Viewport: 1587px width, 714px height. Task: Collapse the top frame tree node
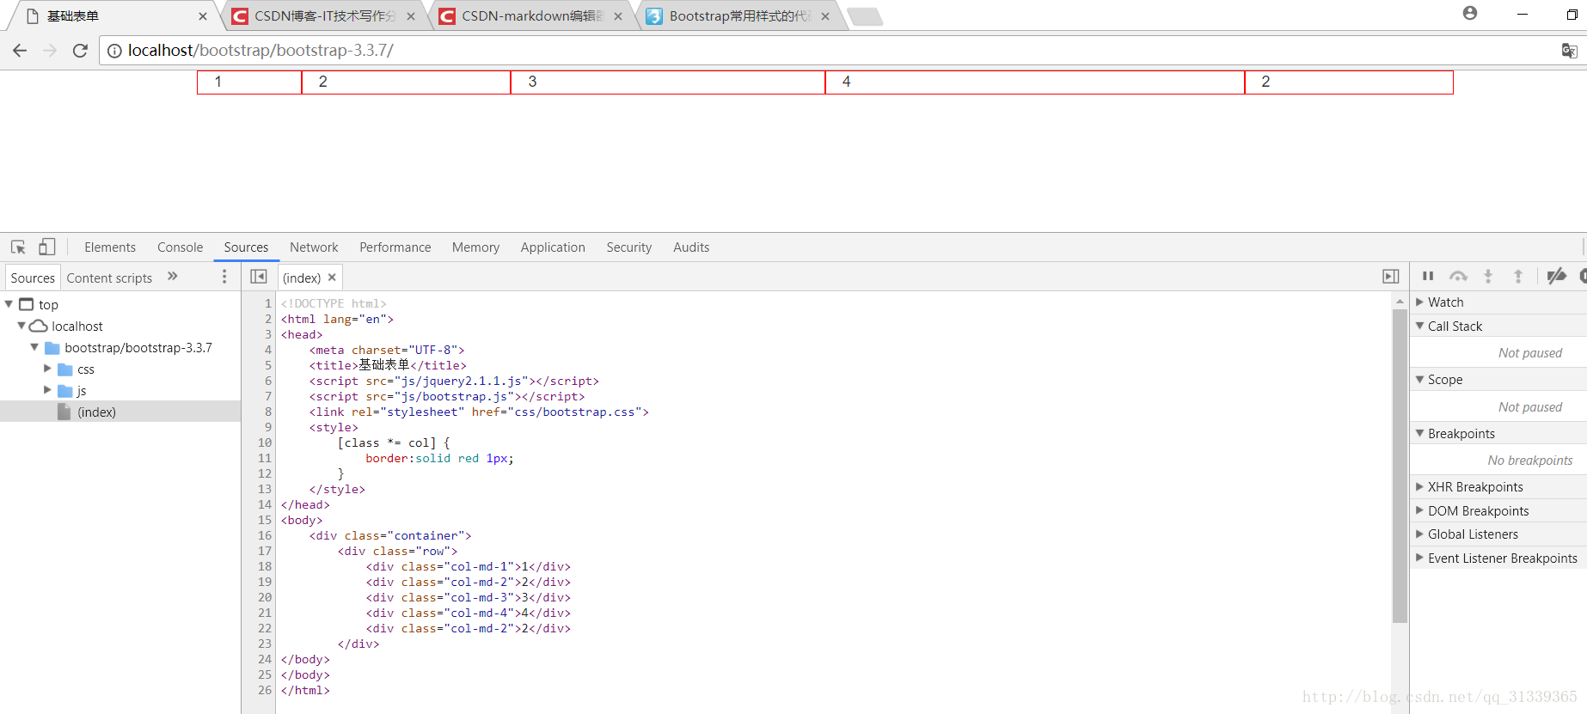click(9, 304)
